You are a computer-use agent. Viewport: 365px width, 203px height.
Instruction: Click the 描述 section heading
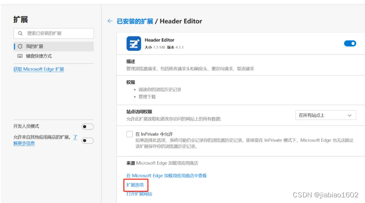[x=131, y=61]
